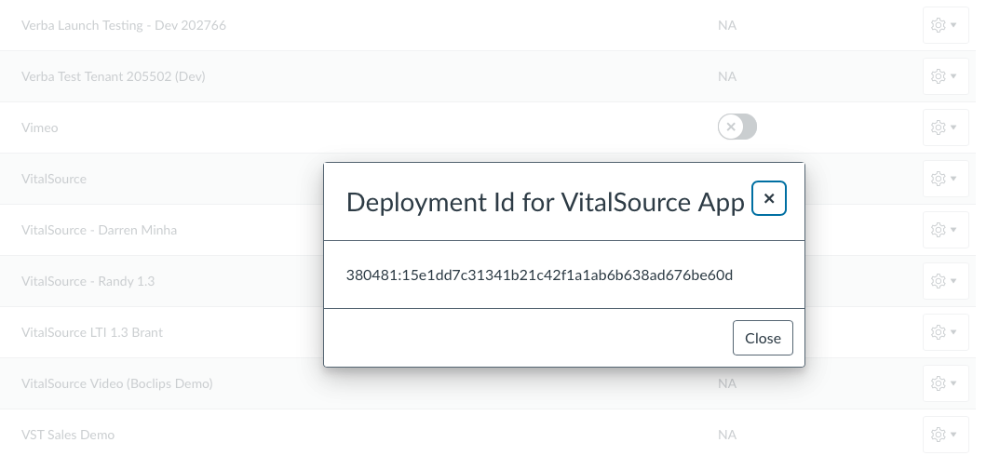Open gear menu for Verba Launch Testing

(x=945, y=25)
